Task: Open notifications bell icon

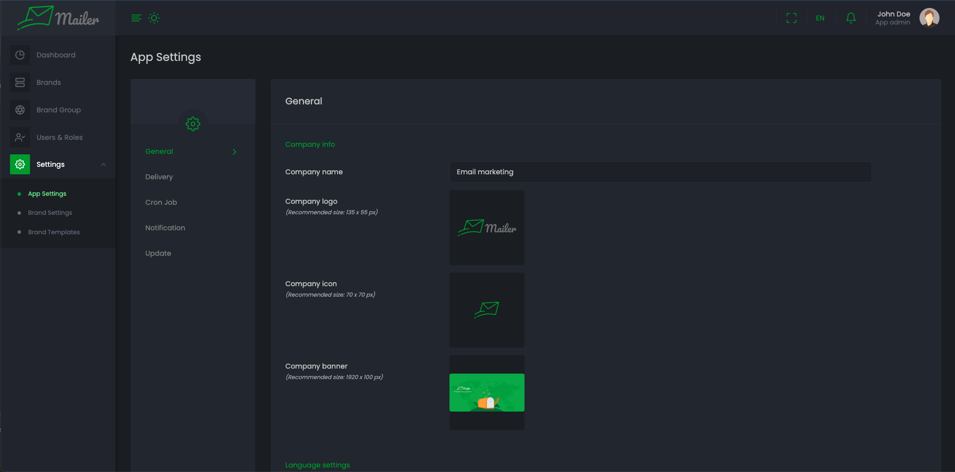Action: click(850, 18)
